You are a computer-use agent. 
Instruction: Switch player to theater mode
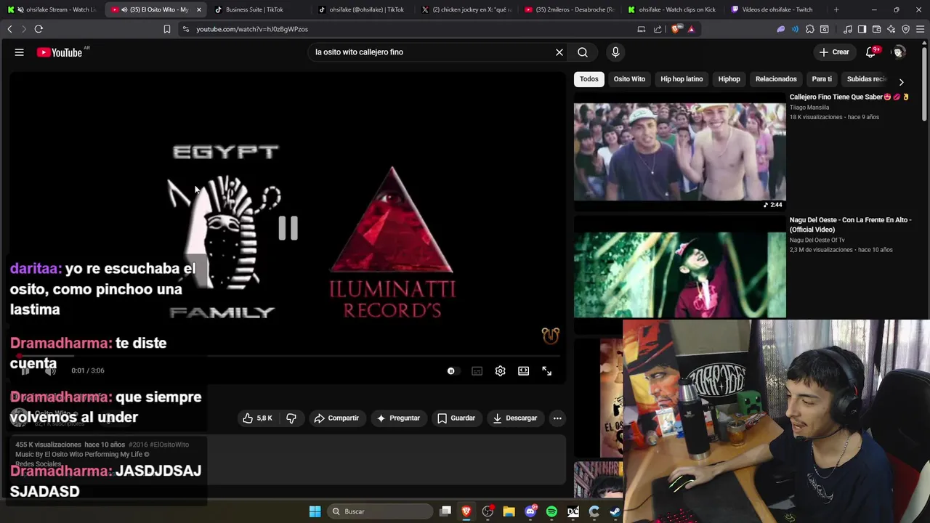[523, 371]
